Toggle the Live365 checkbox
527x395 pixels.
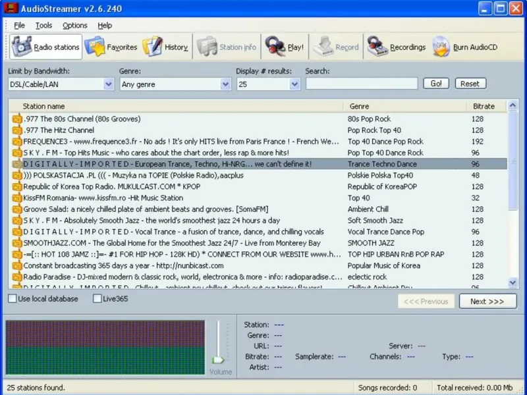coord(97,299)
